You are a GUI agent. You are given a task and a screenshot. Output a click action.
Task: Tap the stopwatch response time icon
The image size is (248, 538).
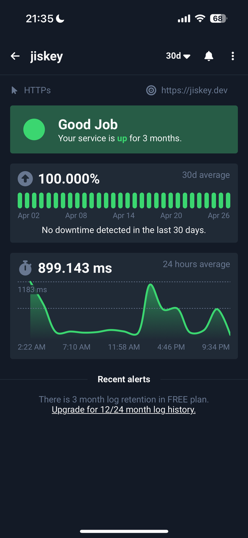[25, 268]
